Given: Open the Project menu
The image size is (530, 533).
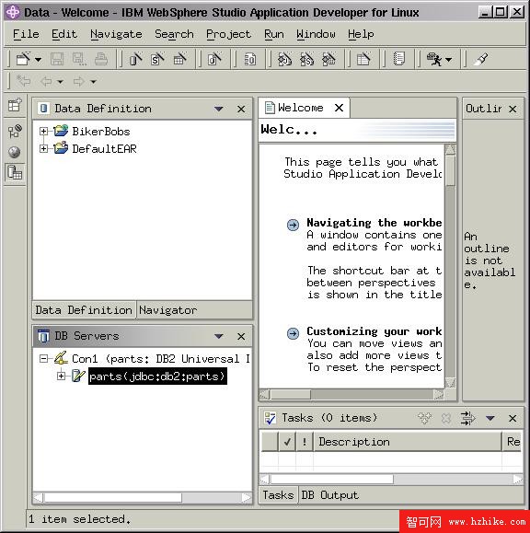Looking at the screenshot, I should click(x=228, y=34).
